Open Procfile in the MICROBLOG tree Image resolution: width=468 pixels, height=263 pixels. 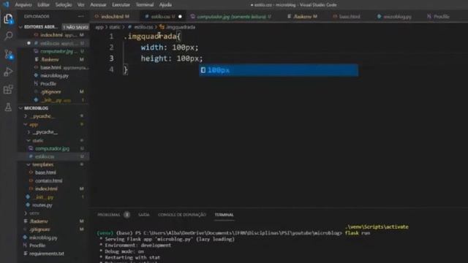coord(37,245)
